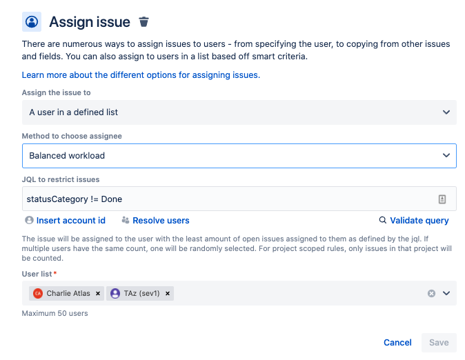This screenshot has height=360, width=465.
Task: Click the Resolve users link
Action: coord(161,221)
